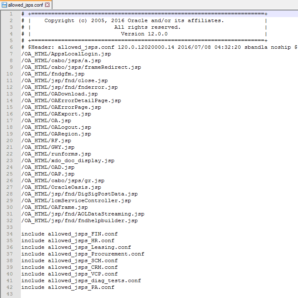This screenshot has height=298, width=298.
Task: Click the /OA_HTML/OA.jsp line
Action: pyautogui.click(x=46, y=120)
